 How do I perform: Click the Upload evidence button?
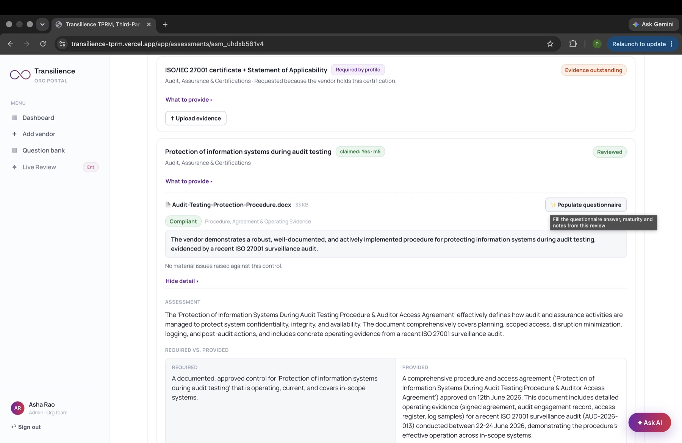click(196, 118)
